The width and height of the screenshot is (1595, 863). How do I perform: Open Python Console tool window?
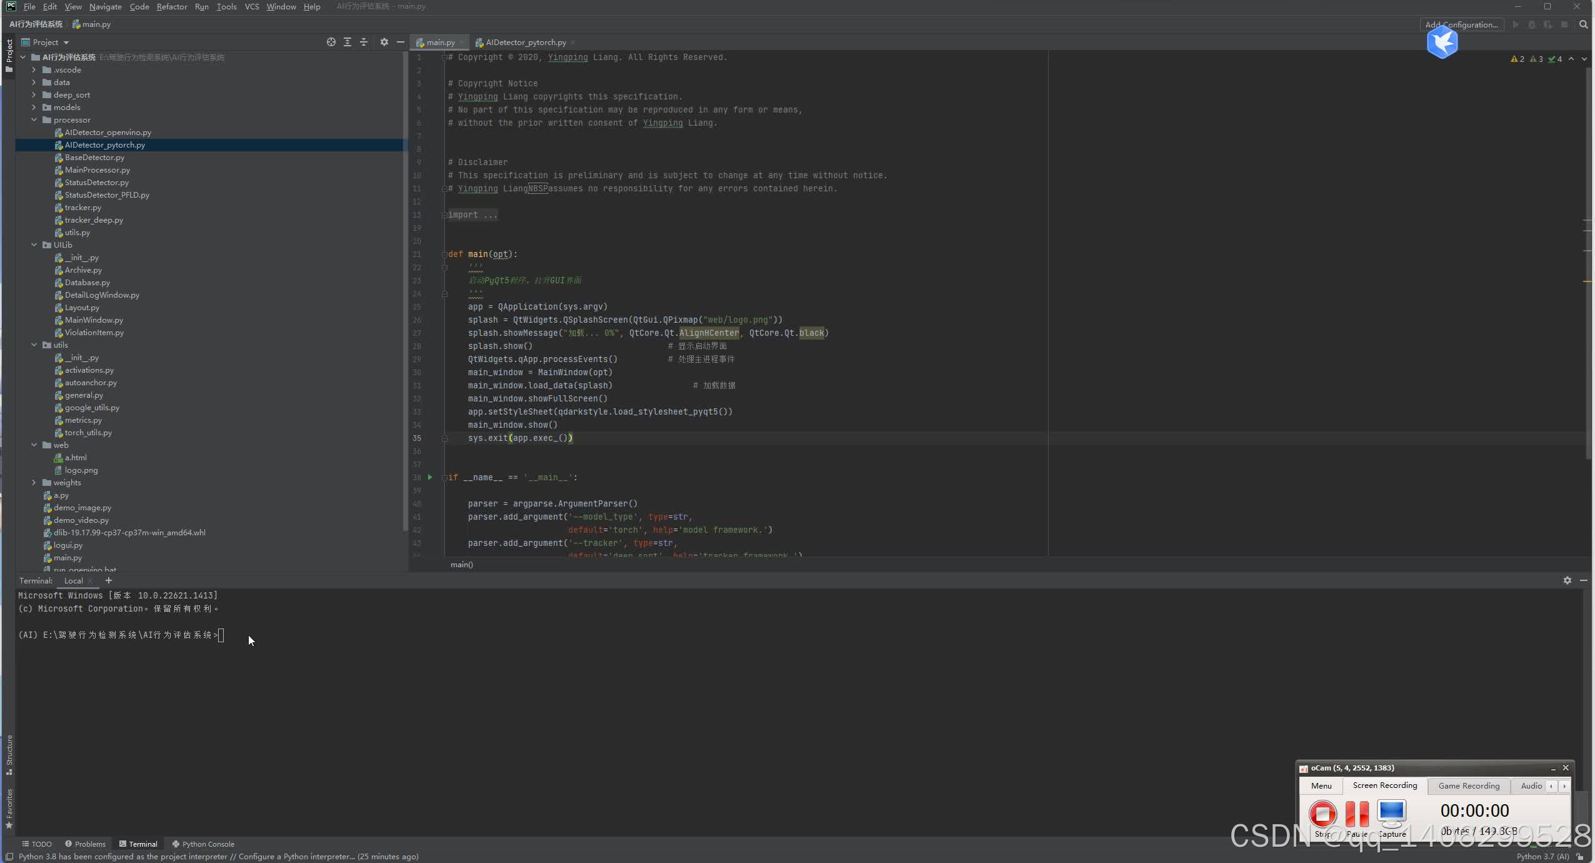click(x=203, y=844)
